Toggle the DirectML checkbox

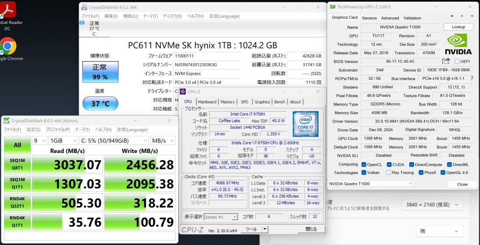tap(449, 164)
